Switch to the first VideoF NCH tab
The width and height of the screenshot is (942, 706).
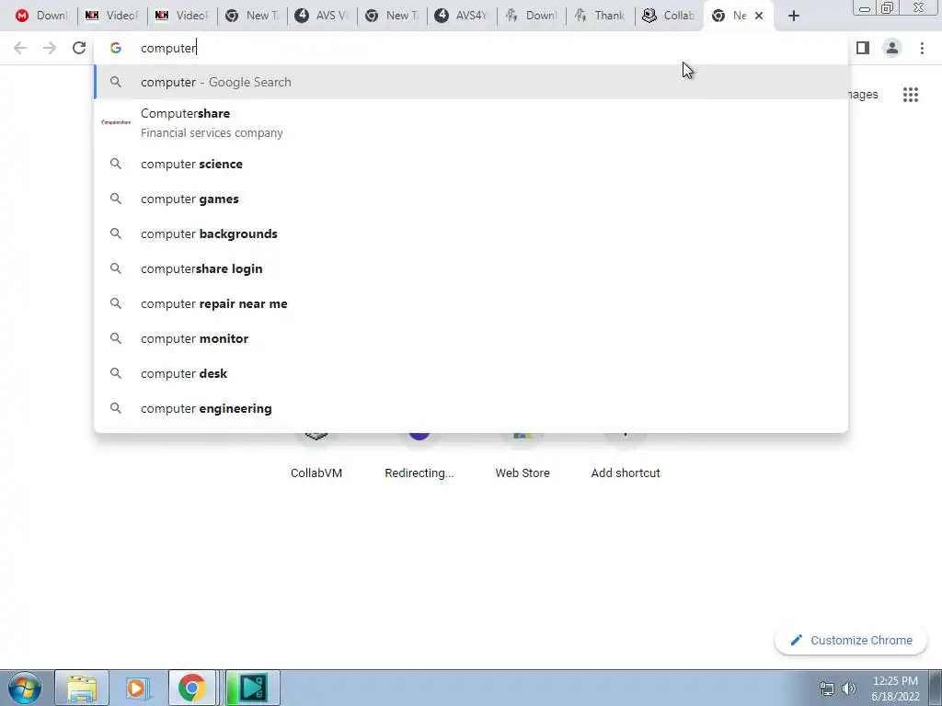[111, 16]
